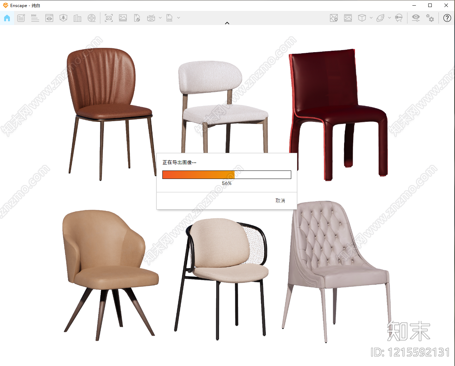Click the Enscape - 纯白 window title
Image resolution: width=455 pixels, height=366 pixels.
[x=25, y=6]
